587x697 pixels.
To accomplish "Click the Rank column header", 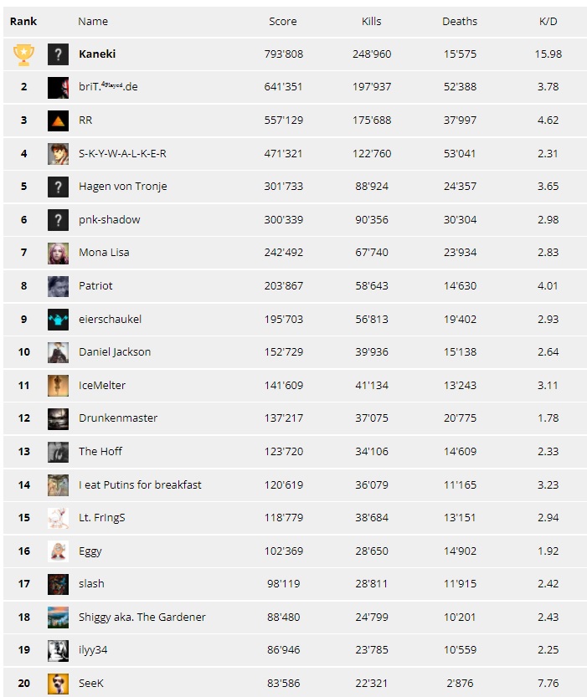I will (23, 22).
